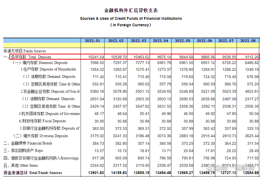Click cell value 572.20

point(253,84)
